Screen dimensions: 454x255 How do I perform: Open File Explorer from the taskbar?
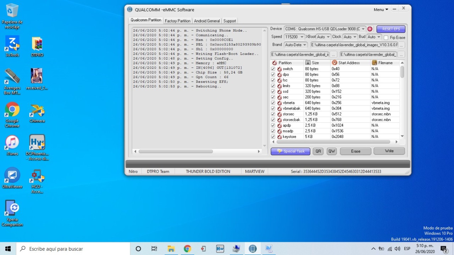pyautogui.click(x=171, y=249)
